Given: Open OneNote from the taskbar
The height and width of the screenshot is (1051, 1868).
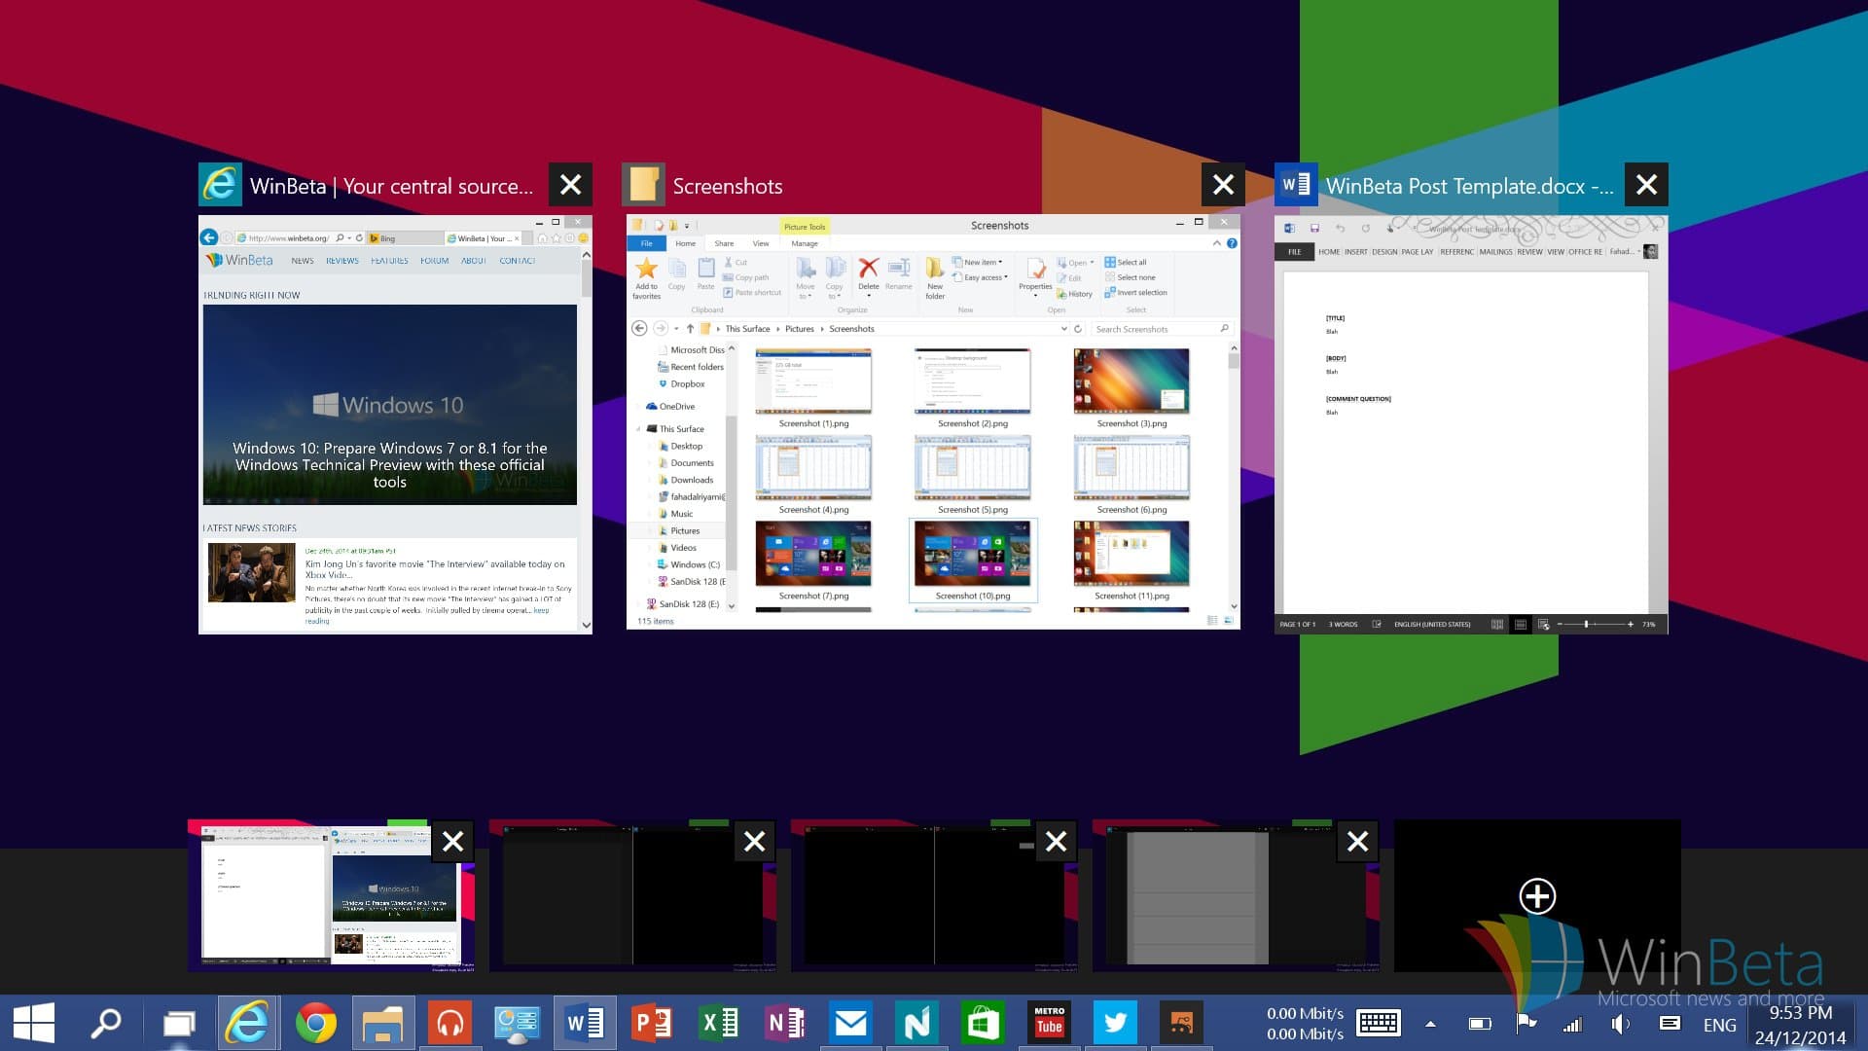Looking at the screenshot, I should point(785,1023).
